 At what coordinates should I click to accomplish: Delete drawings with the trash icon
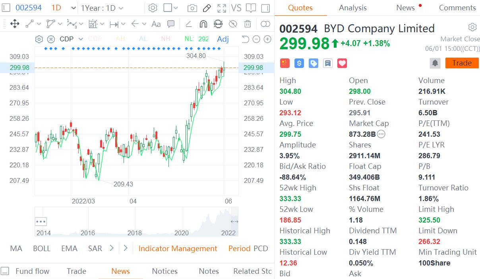pyautogui.click(x=248, y=24)
